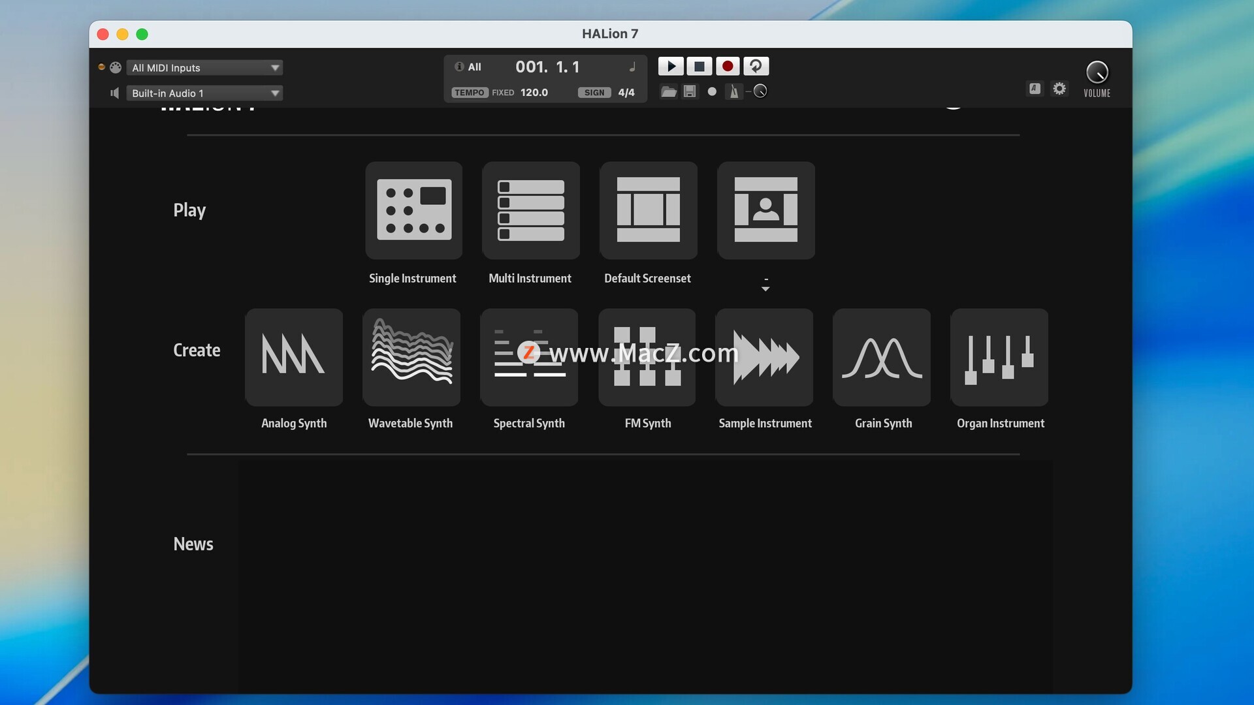Click the FM Synth label
1254x705 pixels.
click(x=648, y=424)
